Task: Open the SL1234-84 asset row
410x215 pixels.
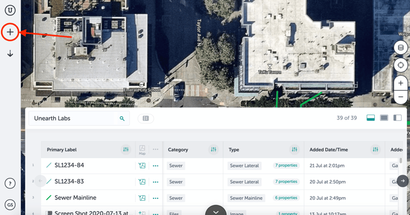Action: 69,166
